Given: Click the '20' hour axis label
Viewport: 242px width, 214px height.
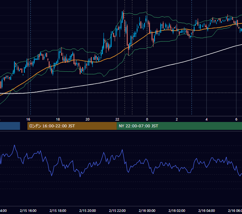Looking at the screenshot, I should [88, 119].
